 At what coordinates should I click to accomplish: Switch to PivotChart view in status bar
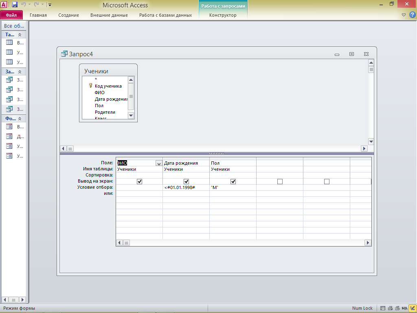pyautogui.click(x=397, y=308)
